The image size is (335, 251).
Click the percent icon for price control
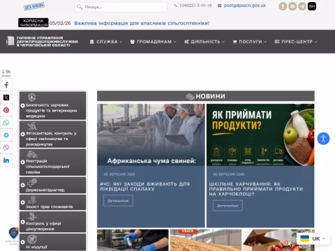(32, 216)
